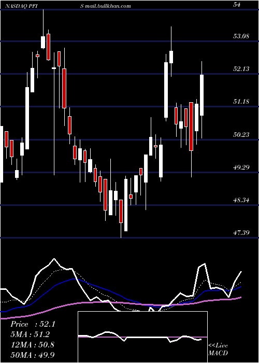Click the '50MA : 49.9' readout

[x=32, y=355]
